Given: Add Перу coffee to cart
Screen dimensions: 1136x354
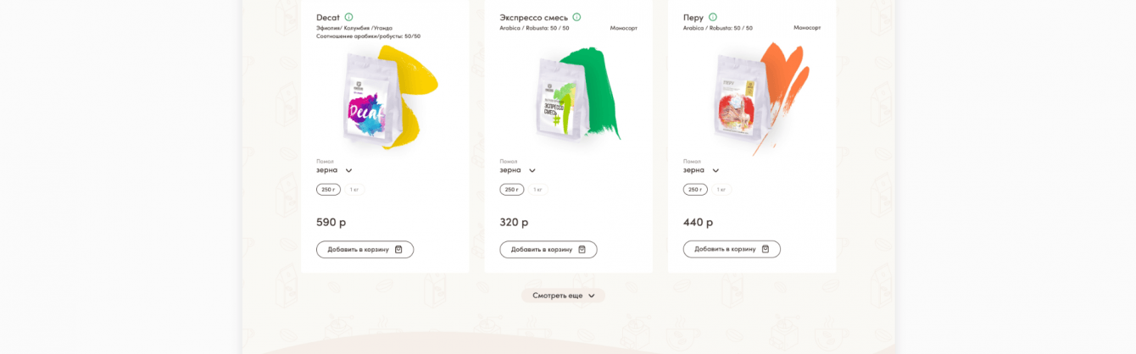Looking at the screenshot, I should [732, 249].
